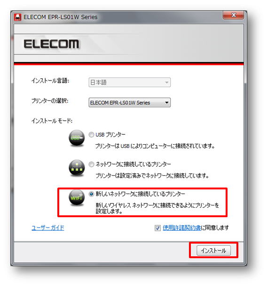This screenshot has height=286, width=267.
Task: Click the ELECOM printer icon in title bar
Action: click(x=18, y=17)
